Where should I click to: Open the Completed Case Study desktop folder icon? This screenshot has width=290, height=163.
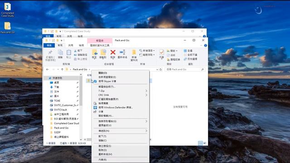(x=7, y=10)
